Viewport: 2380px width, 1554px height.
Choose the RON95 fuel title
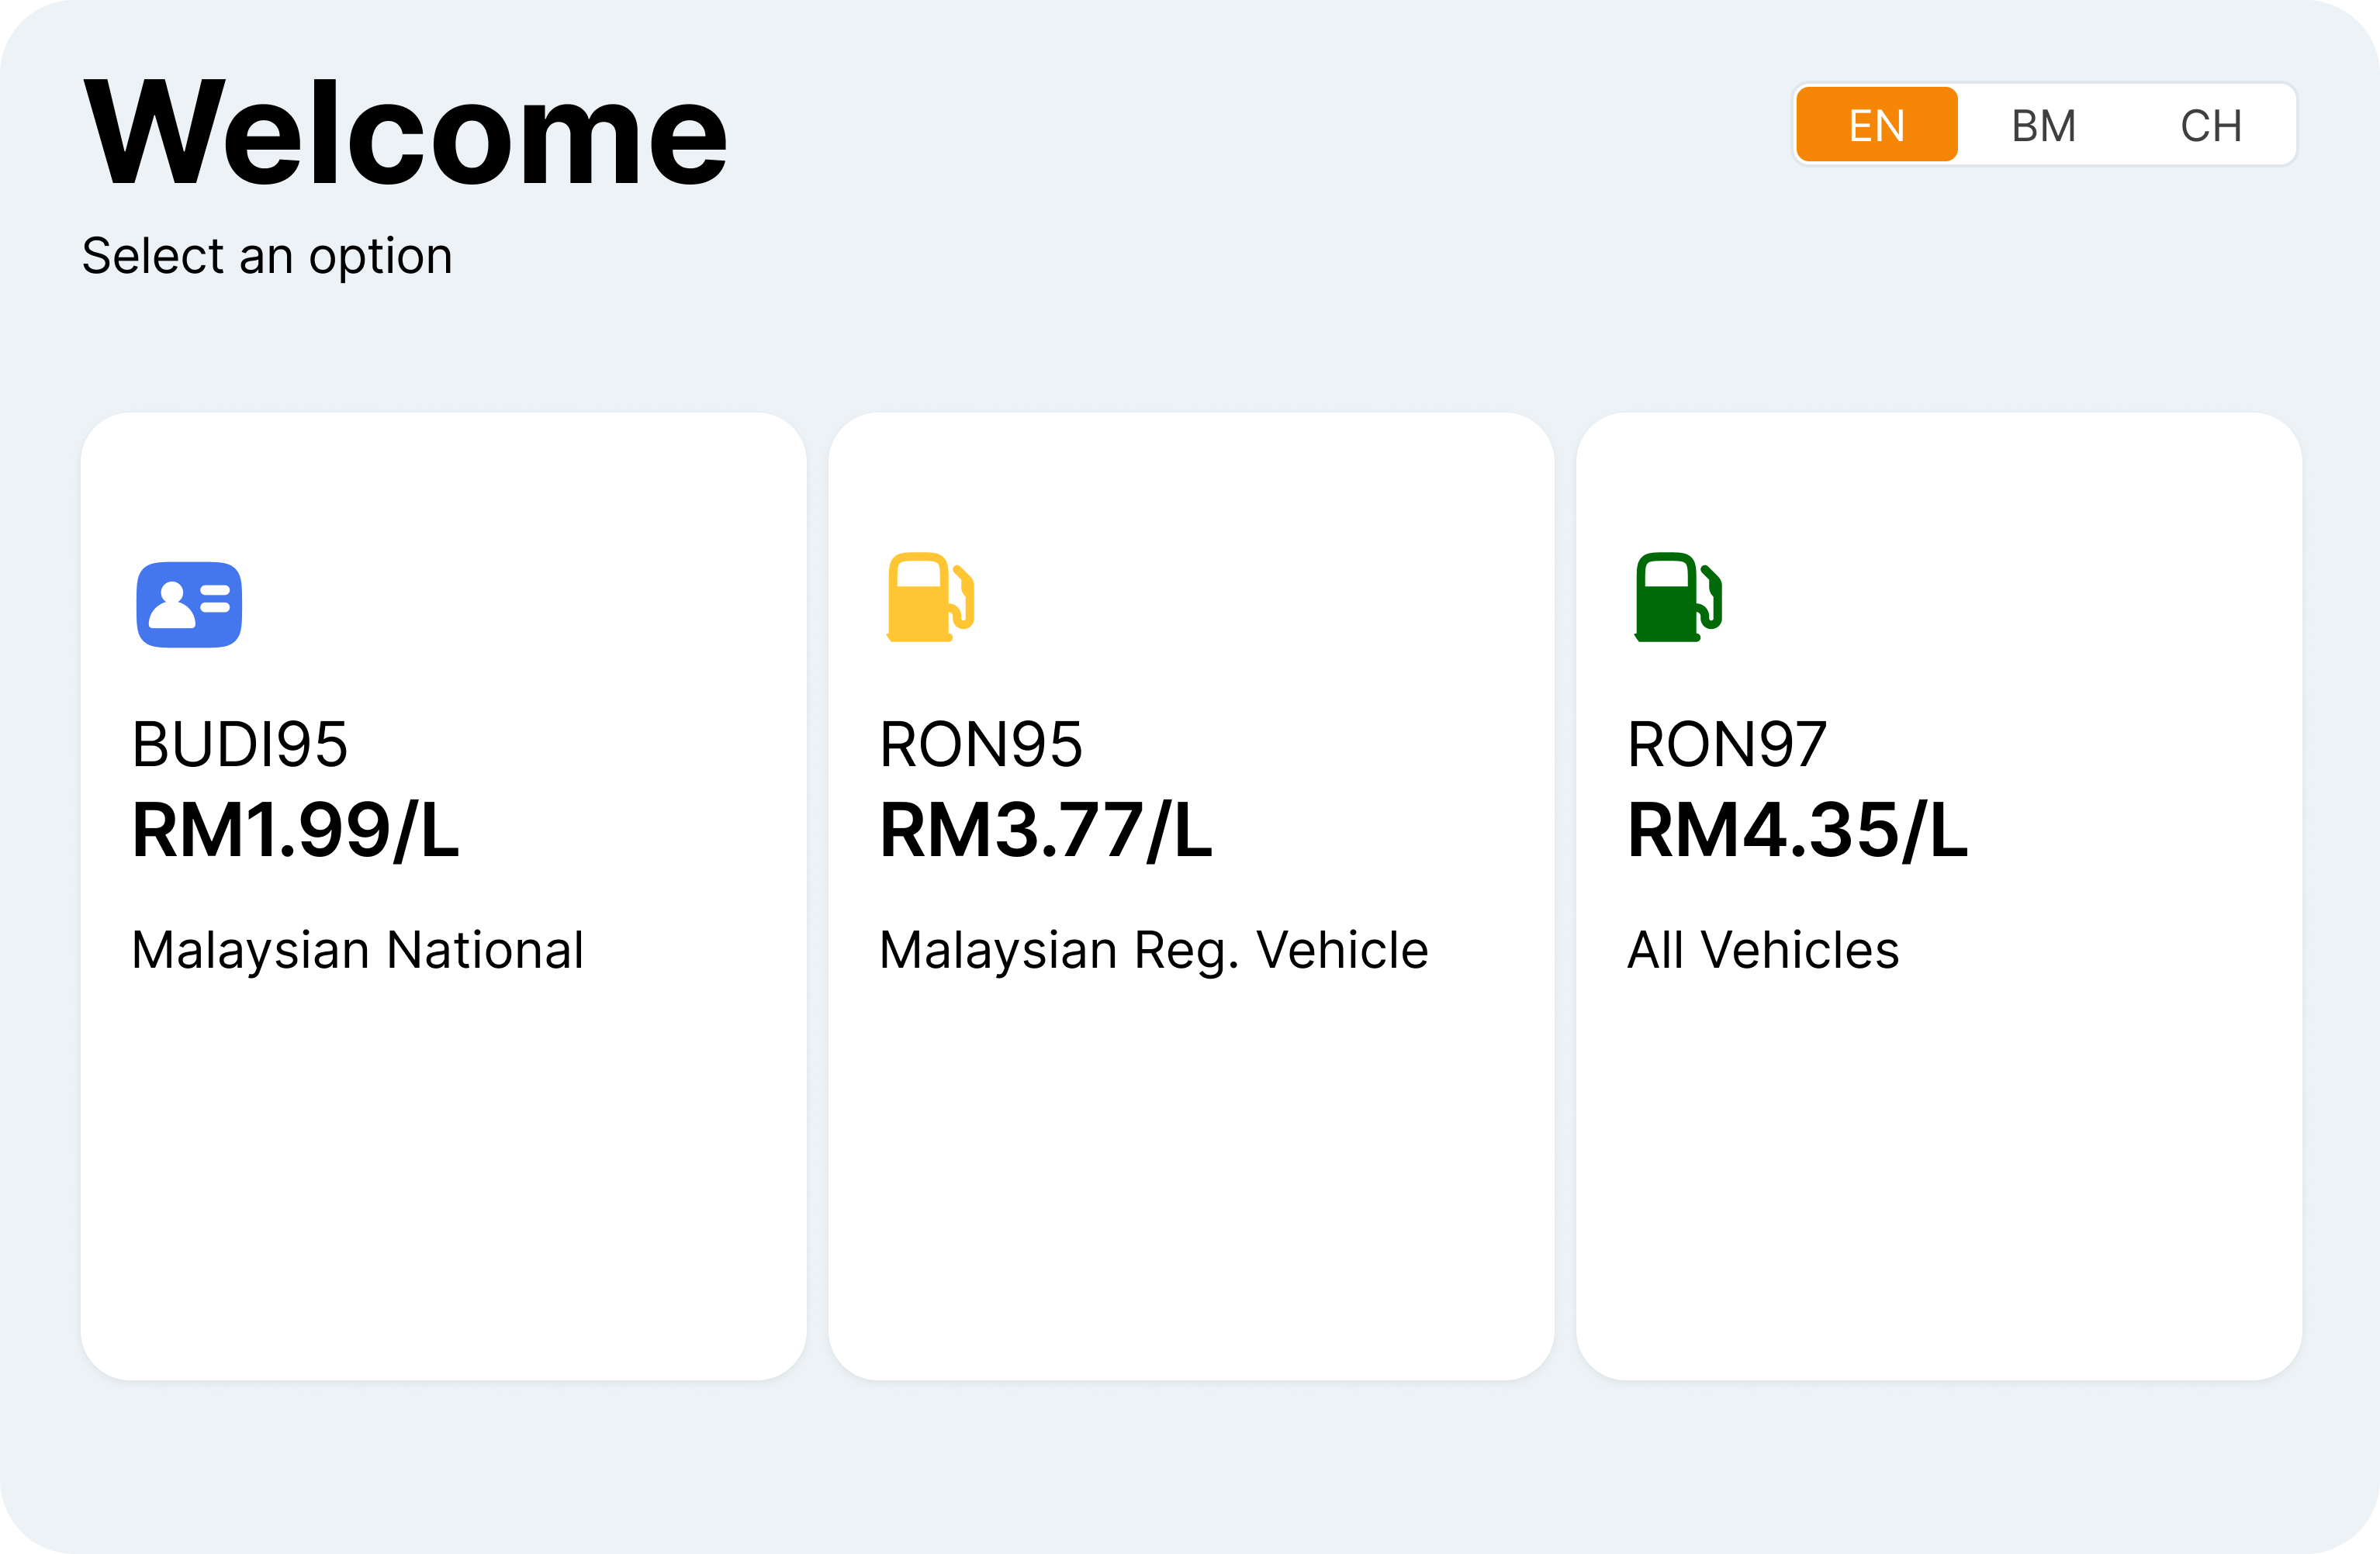point(981,744)
